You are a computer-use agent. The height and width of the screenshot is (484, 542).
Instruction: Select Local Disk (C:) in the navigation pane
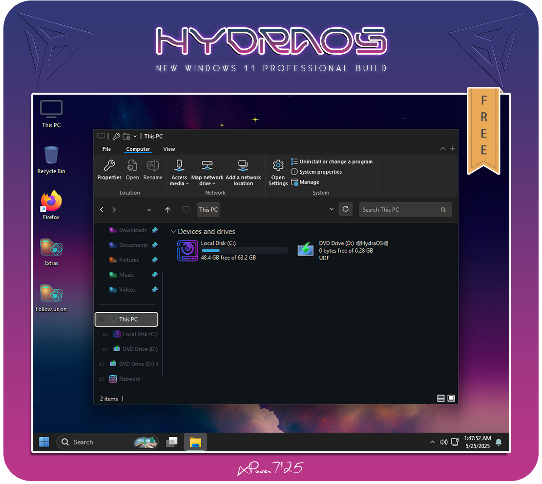pyautogui.click(x=136, y=334)
